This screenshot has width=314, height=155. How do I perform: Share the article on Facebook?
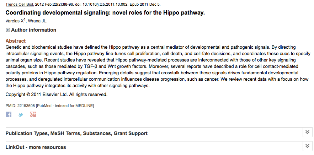[9, 114]
